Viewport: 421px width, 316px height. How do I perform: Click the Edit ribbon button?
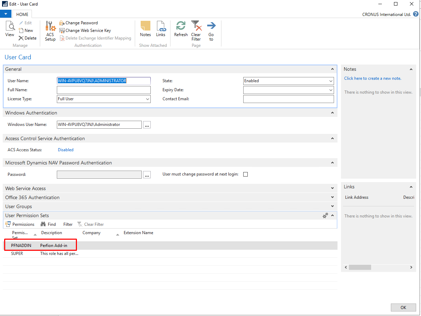(x=25, y=23)
